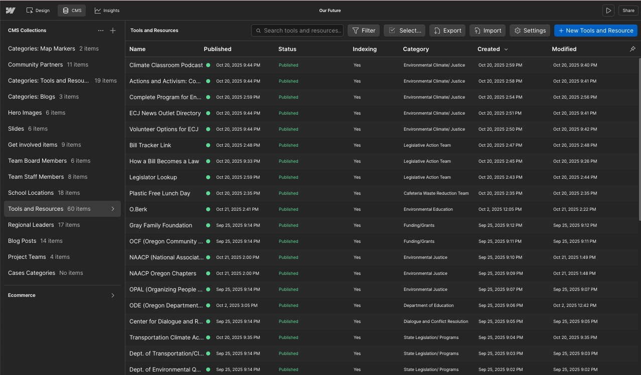Open ECJ News Outlet Directory item

pyautogui.click(x=165, y=113)
